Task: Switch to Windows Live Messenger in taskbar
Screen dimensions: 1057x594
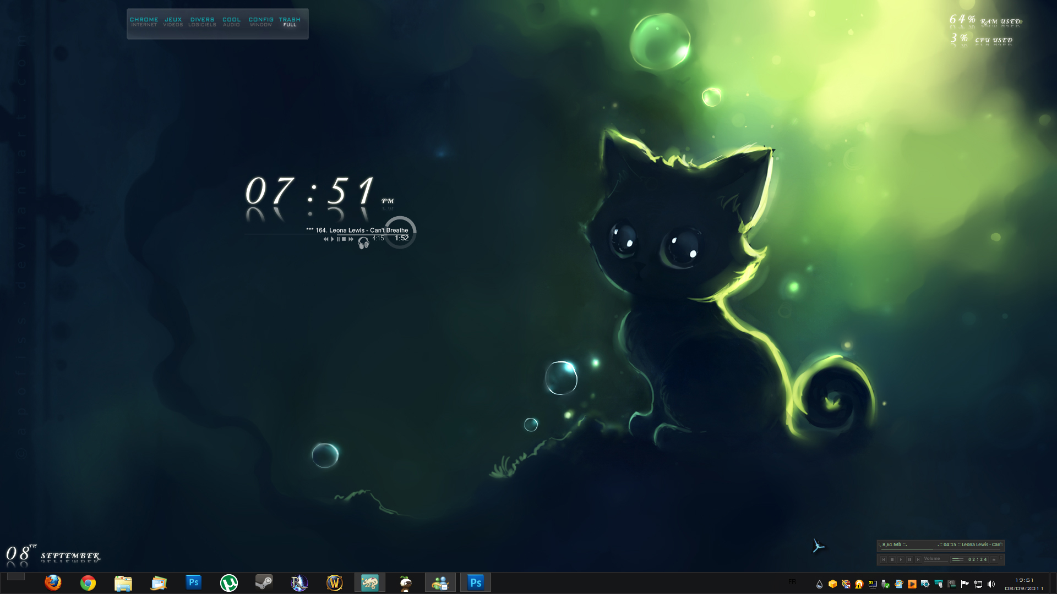Action: point(440,582)
